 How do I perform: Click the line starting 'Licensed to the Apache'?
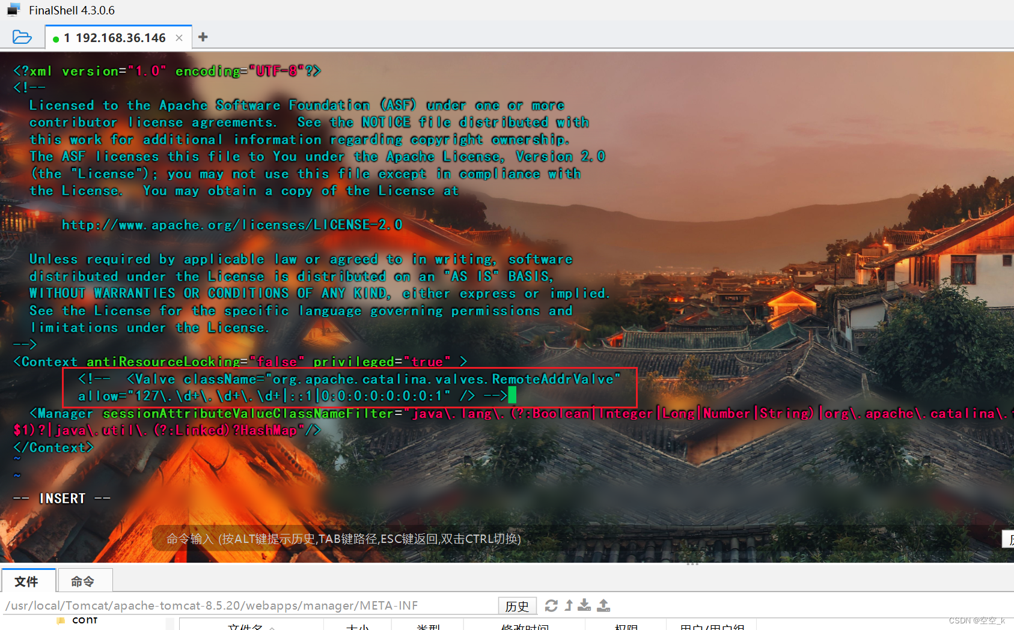point(297,105)
